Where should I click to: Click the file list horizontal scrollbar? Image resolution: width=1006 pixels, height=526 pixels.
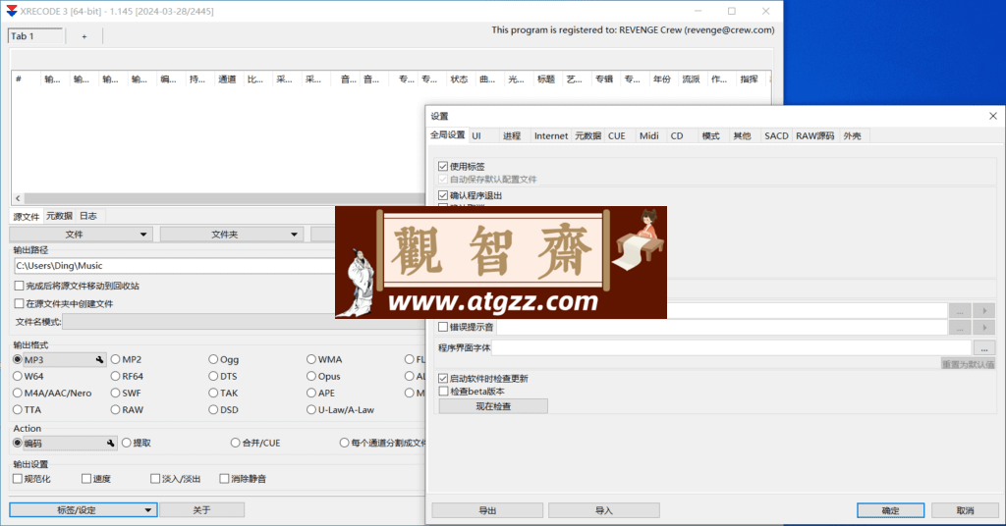[225, 198]
